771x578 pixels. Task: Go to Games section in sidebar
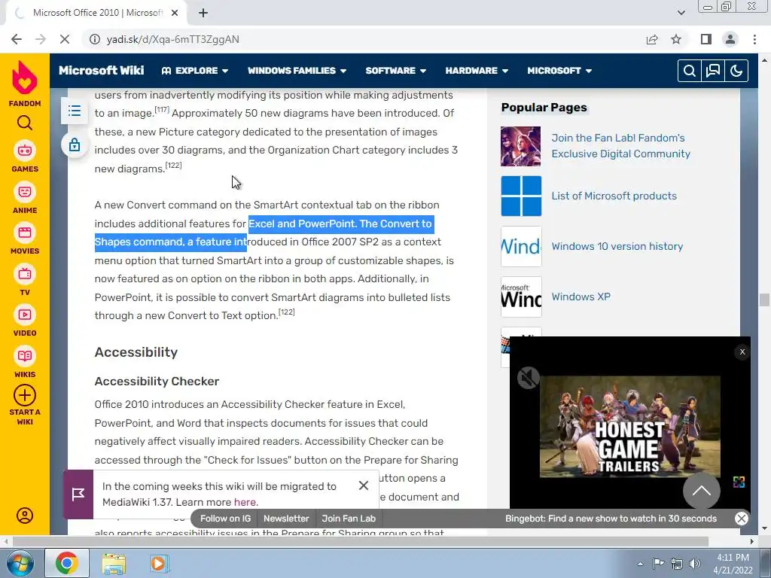pos(25,157)
